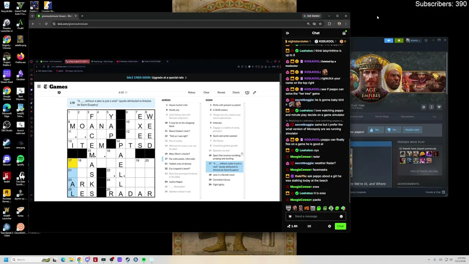Viewport: 469px width, 264px height.
Task: Click the Upgrade at a special rate link
Action: [x=170, y=77]
